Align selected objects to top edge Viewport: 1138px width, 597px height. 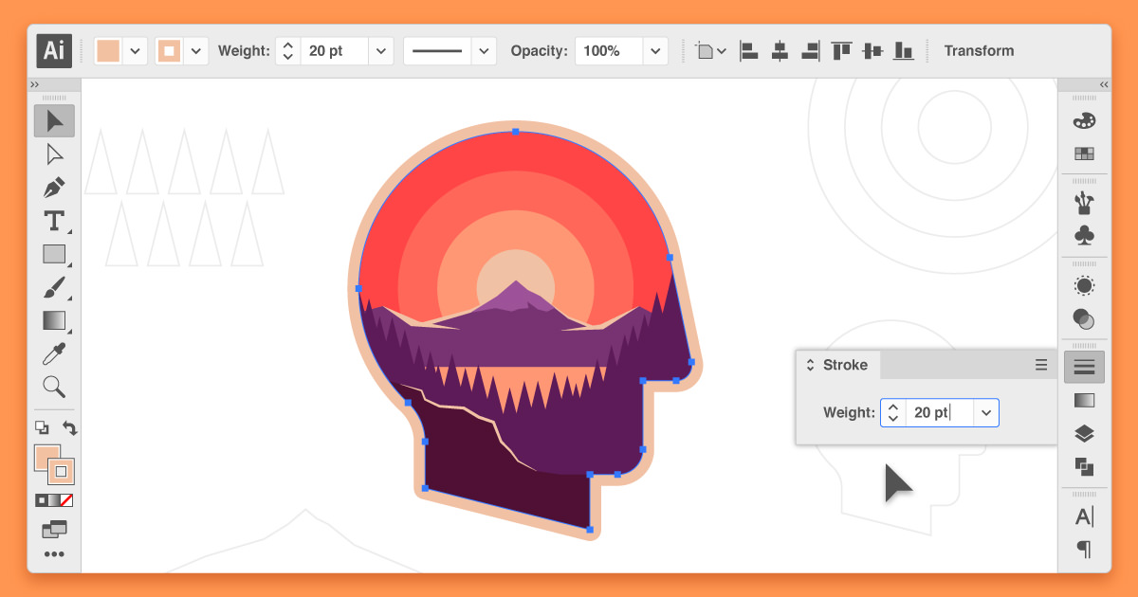click(x=840, y=50)
